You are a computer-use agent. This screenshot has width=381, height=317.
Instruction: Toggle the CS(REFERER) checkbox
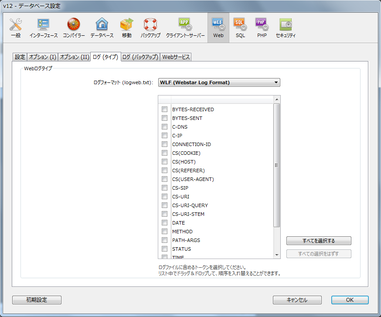tap(164, 170)
